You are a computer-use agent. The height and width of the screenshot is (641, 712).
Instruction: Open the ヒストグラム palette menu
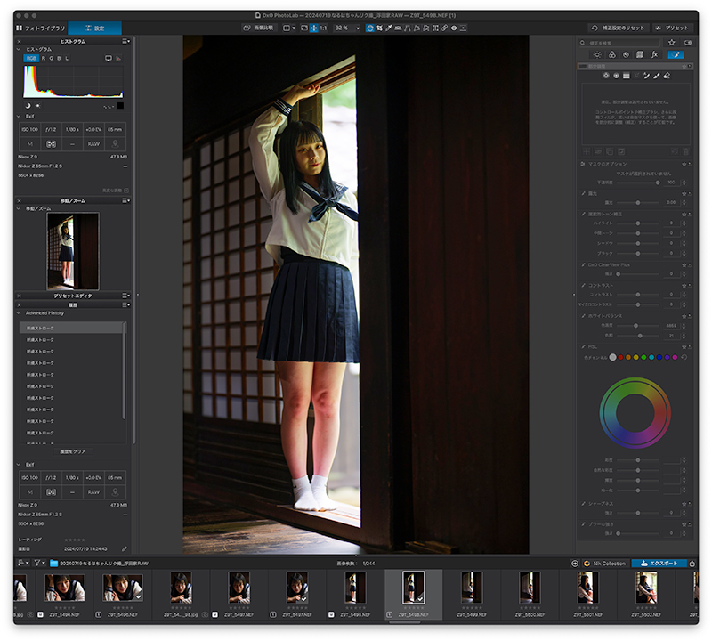(125, 41)
